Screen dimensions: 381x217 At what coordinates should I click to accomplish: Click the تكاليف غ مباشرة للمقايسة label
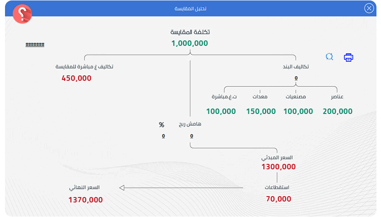click(x=84, y=67)
